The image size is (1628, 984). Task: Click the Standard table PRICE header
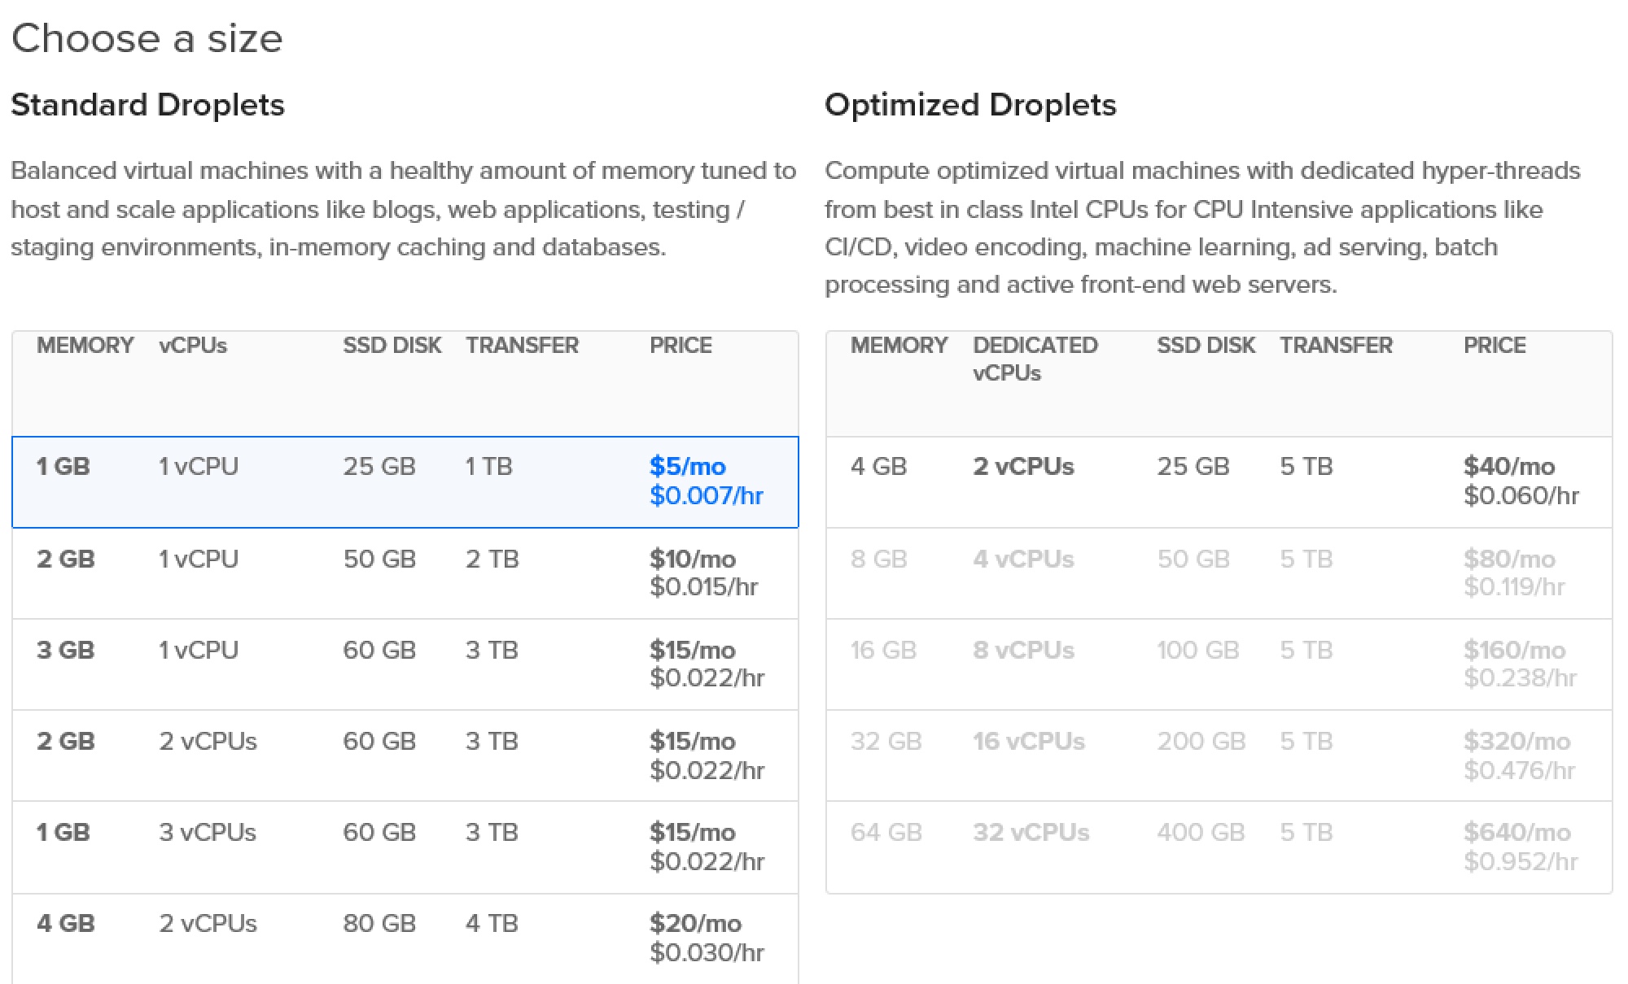click(681, 346)
